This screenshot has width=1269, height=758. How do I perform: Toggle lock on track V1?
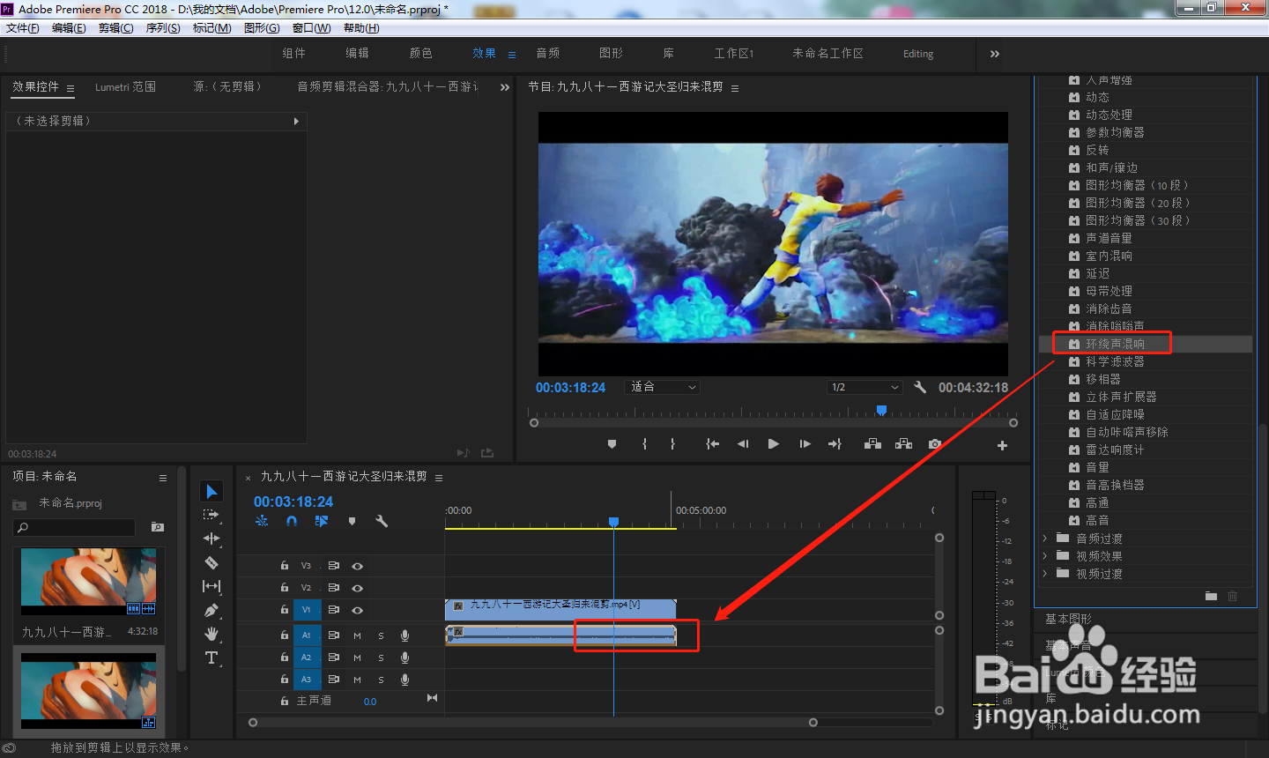[284, 610]
